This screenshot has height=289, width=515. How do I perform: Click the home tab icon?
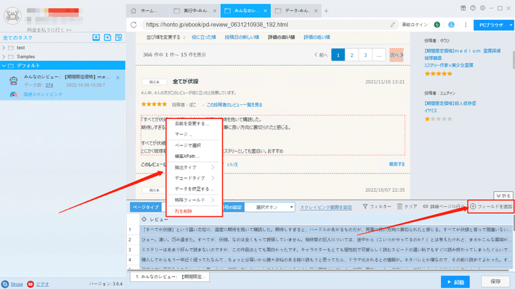tap(133, 11)
